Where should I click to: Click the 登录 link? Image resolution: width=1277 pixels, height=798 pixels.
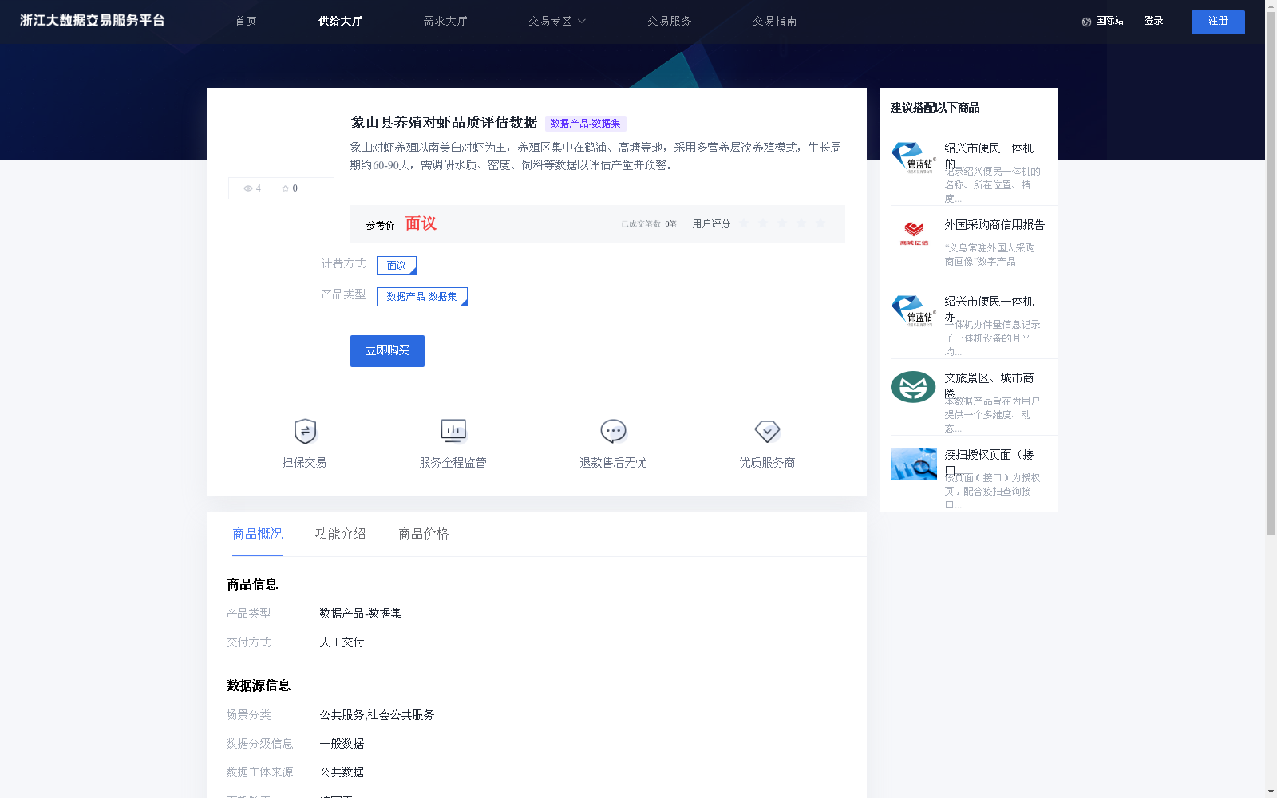pyautogui.click(x=1153, y=21)
